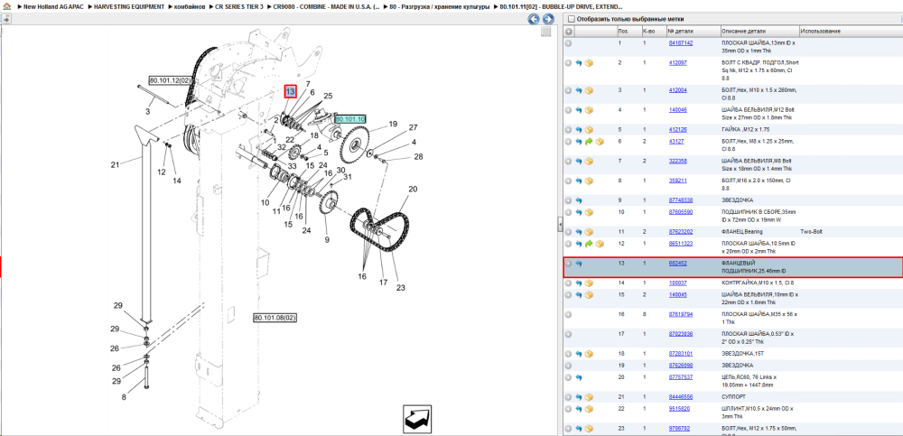The width and height of the screenshot is (903, 436).
Task: Open breadcrumb 'CR SERIES TIER 3'
Action: click(x=239, y=6)
